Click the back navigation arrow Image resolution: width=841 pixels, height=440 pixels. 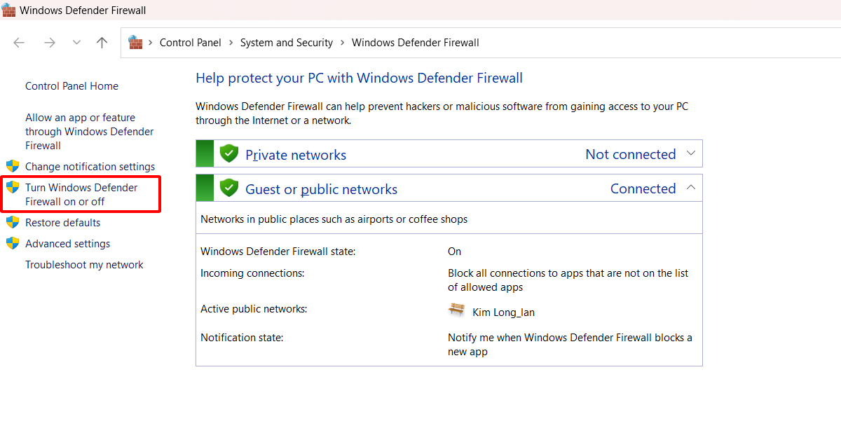click(x=19, y=42)
